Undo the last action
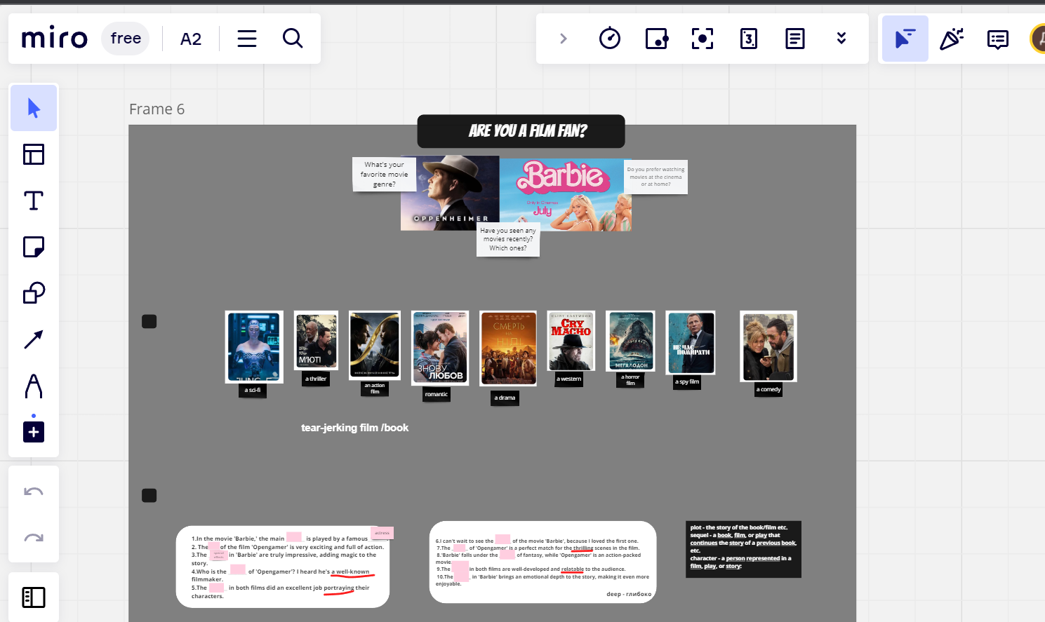The image size is (1045, 622). 34,492
